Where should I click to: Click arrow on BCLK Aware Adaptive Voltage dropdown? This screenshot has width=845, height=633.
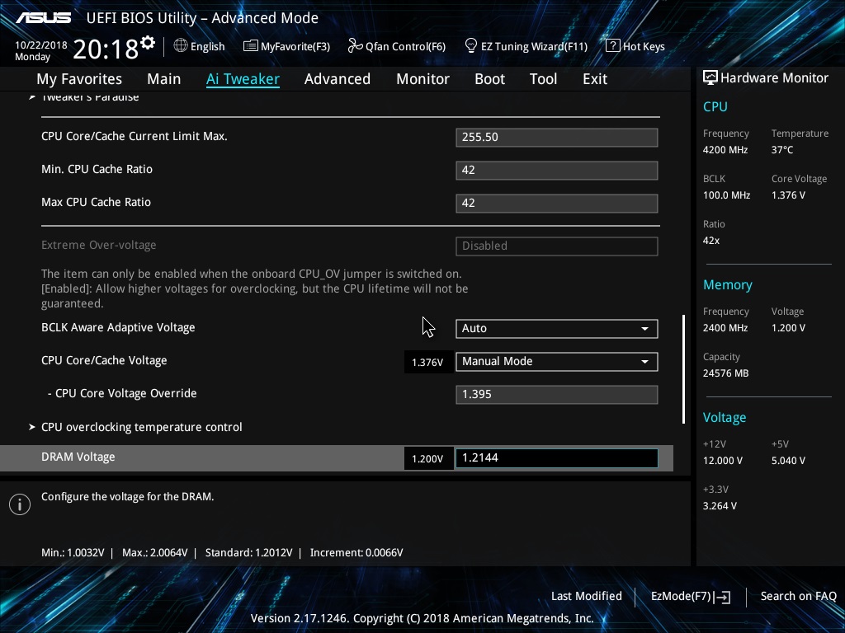(644, 329)
